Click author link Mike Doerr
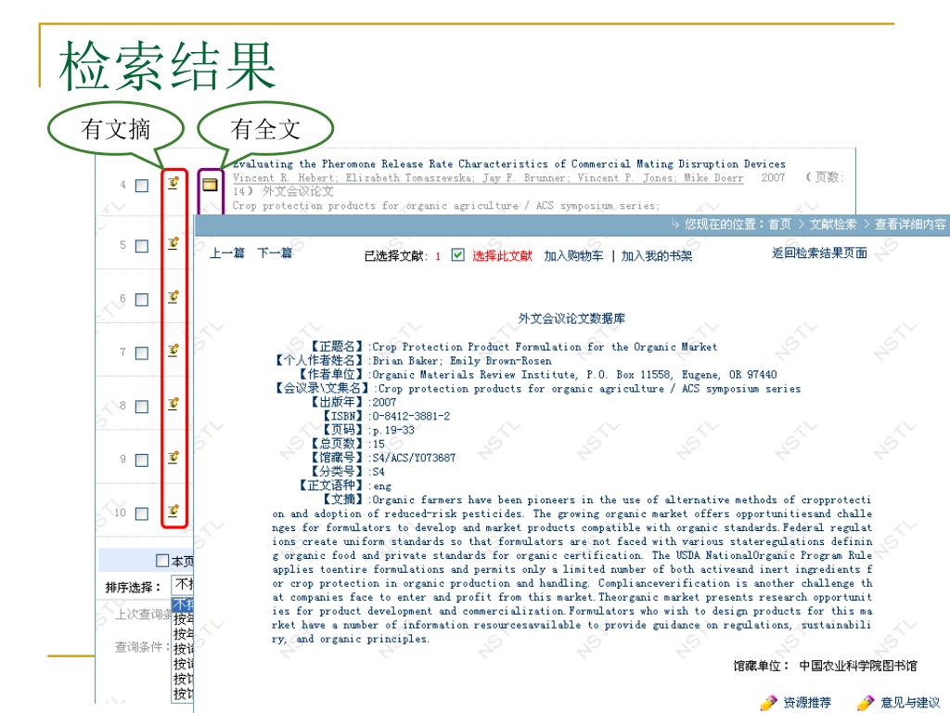Image resolution: width=950 pixels, height=713 pixels. tap(713, 178)
